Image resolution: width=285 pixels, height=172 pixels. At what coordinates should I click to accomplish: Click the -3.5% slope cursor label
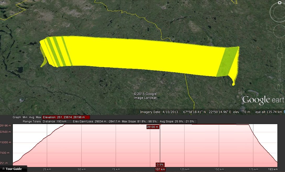[160, 165]
